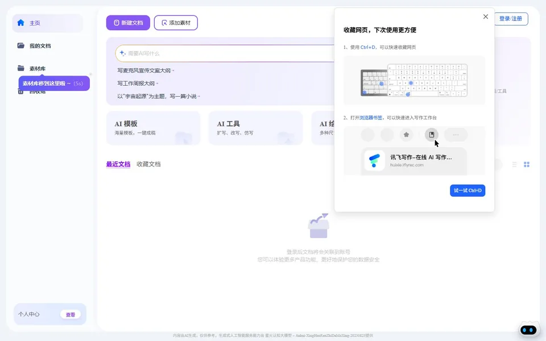Click the 讯飞写作-在线 AI 写作 bookmark text

(x=421, y=157)
